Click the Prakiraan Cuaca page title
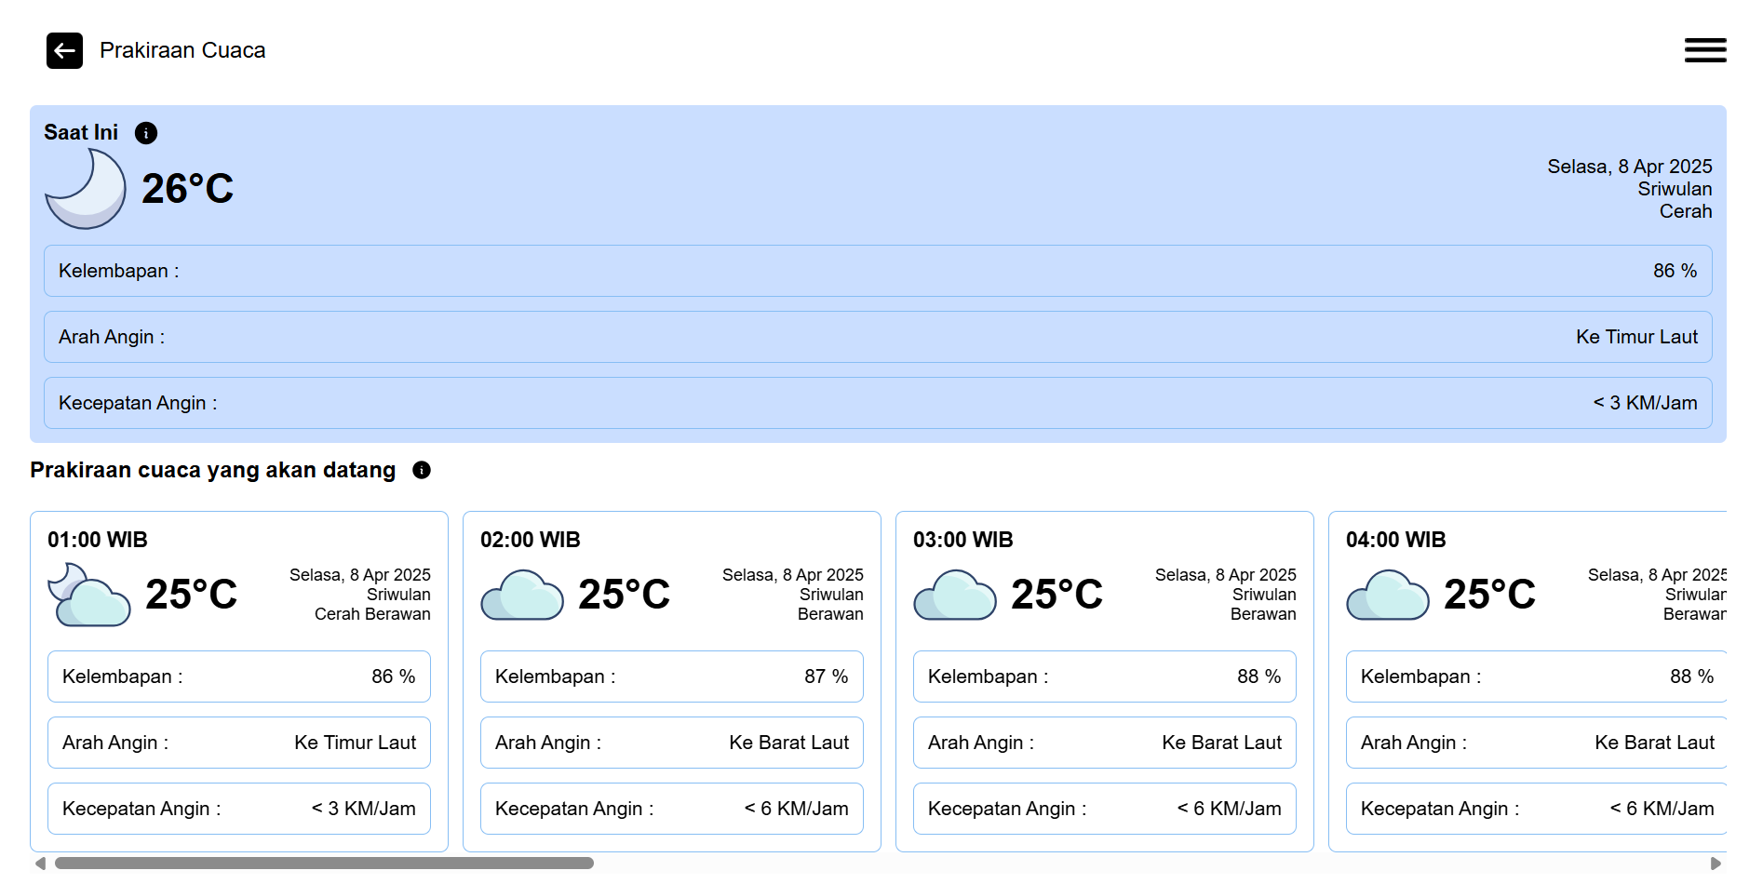 (x=182, y=50)
